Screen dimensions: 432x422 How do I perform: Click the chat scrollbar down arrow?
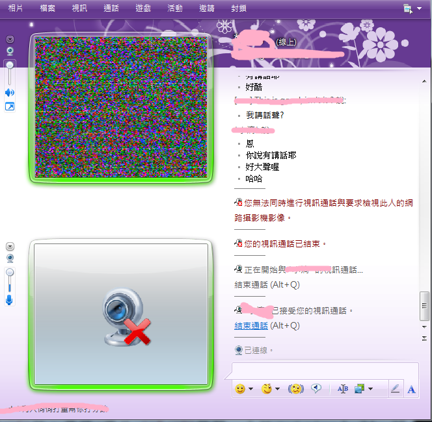(x=424, y=327)
